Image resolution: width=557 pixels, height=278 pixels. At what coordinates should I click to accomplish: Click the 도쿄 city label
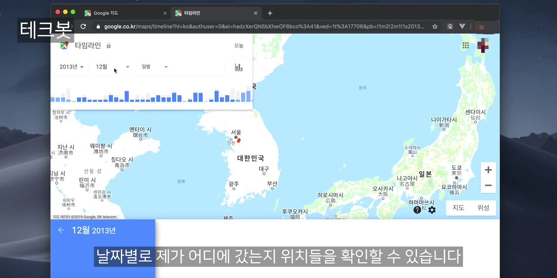[456, 168]
